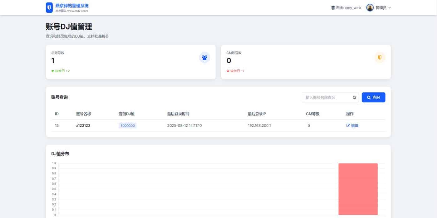Click the magnifier icon inside search box
This screenshot has width=437, height=218.
pyautogui.click(x=354, y=97)
